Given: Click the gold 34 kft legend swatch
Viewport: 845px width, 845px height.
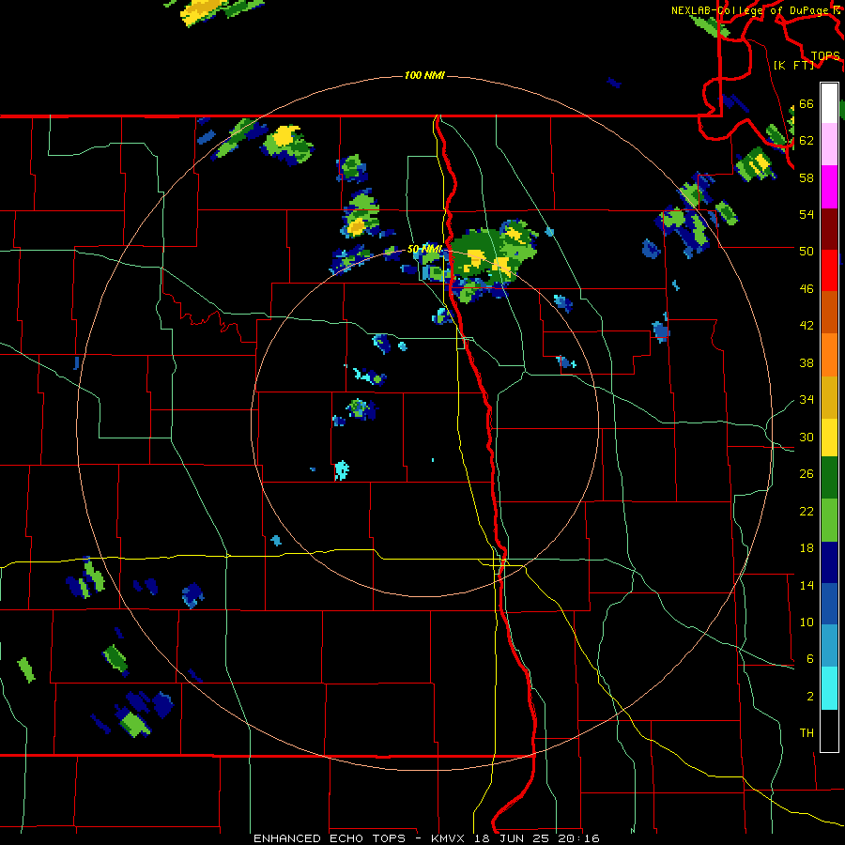Looking at the screenshot, I should 829,397.
